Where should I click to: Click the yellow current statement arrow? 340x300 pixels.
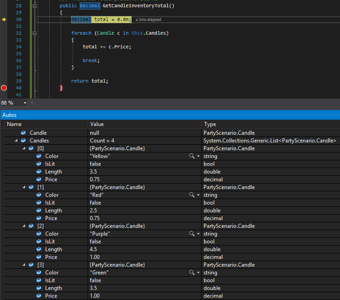4,20
